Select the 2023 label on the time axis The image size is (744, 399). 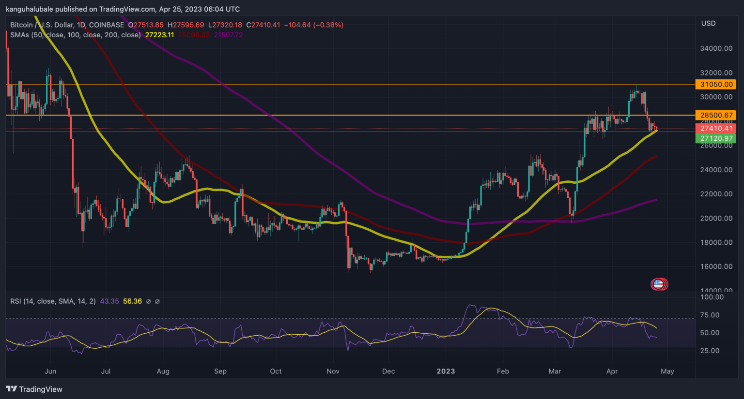click(446, 371)
